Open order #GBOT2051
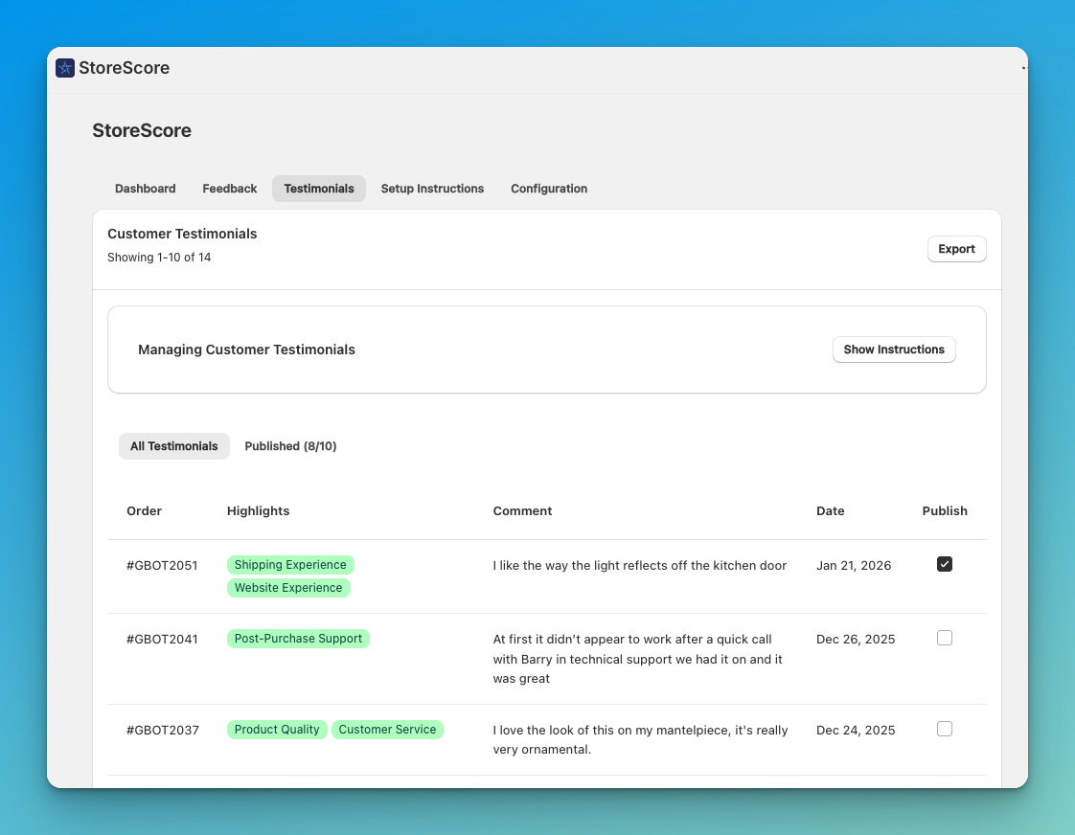Viewport: 1075px width, 835px height. coord(162,565)
